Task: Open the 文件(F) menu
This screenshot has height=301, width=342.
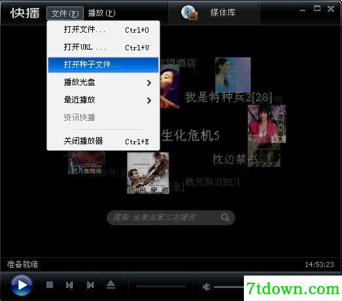Action: 65,14
